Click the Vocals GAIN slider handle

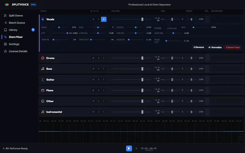(59, 27)
